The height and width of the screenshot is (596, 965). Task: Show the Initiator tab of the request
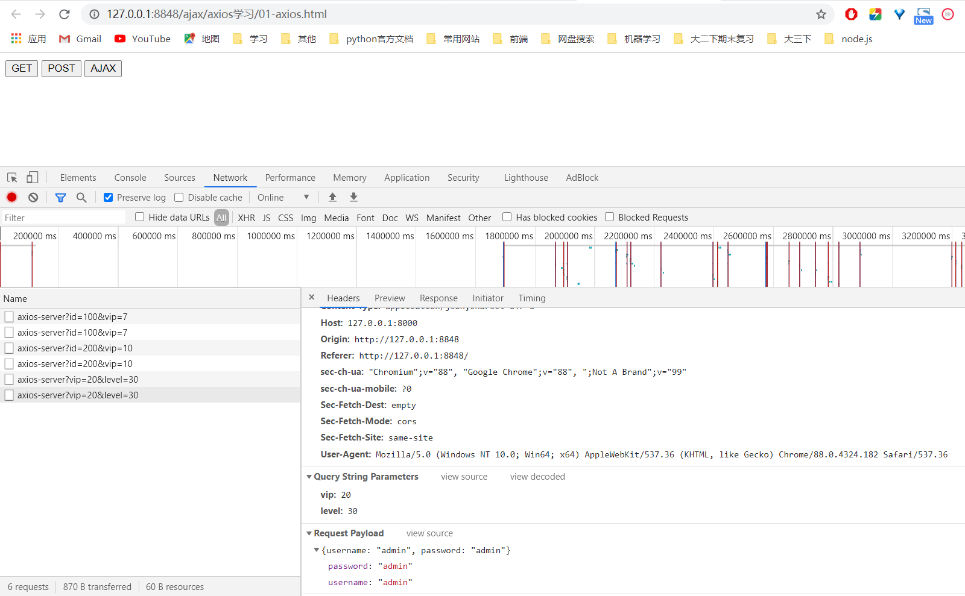point(488,298)
